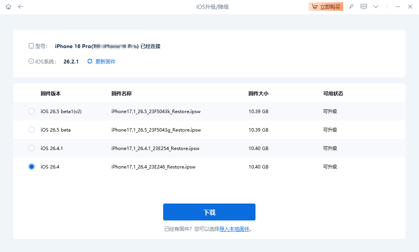Click the phone icon next to 型号
Image resolution: width=419 pixels, height=252 pixels.
pyautogui.click(x=31, y=45)
